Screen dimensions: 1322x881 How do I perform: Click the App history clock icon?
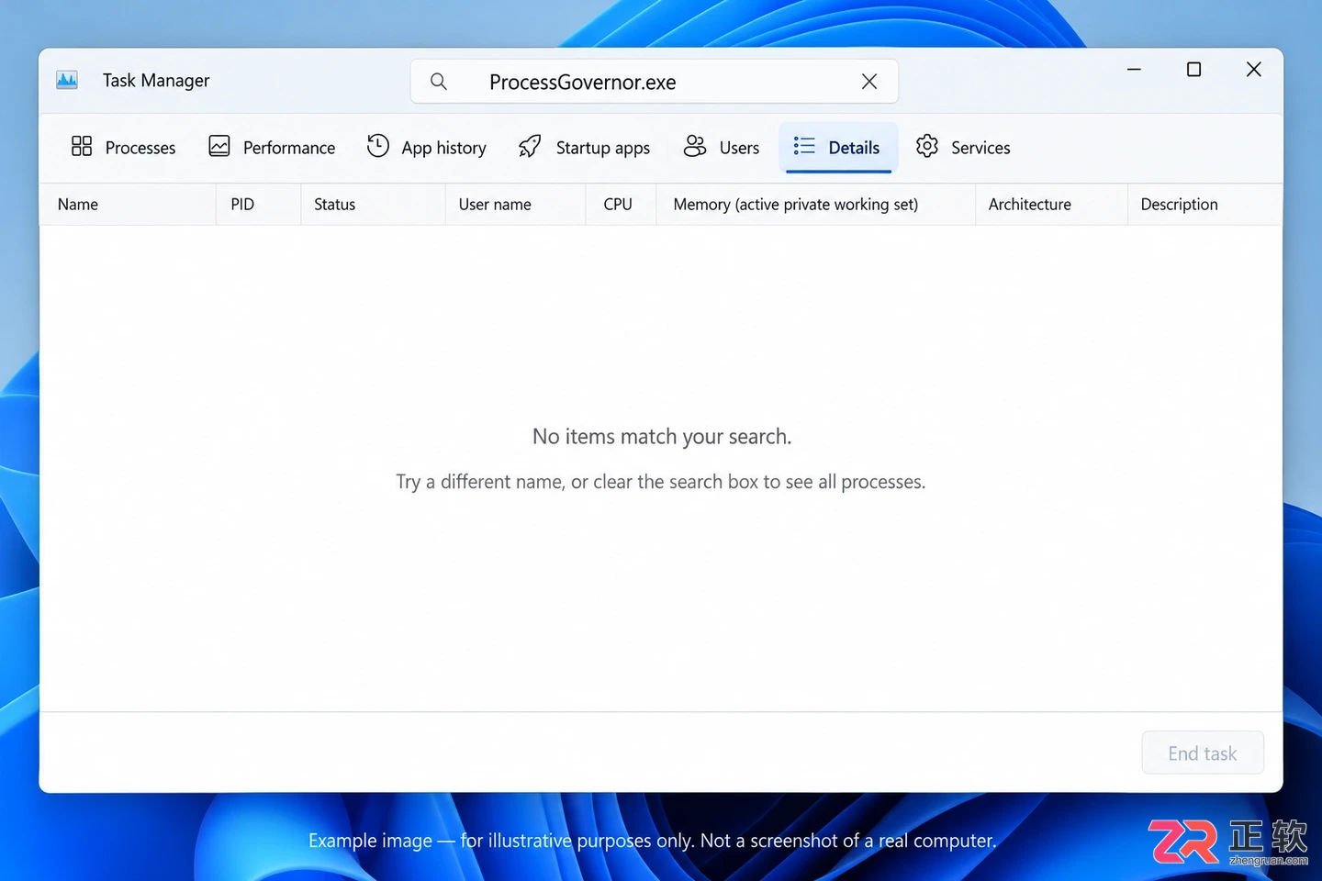[x=378, y=146]
